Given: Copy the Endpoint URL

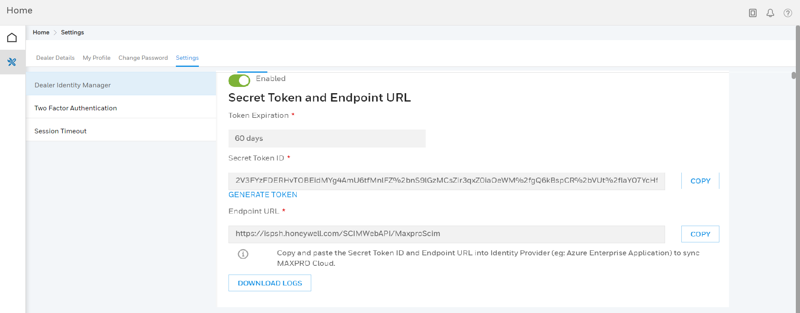Looking at the screenshot, I should tap(701, 234).
